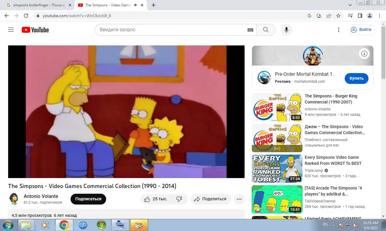Toggle Chrome side panel

coord(360,16)
